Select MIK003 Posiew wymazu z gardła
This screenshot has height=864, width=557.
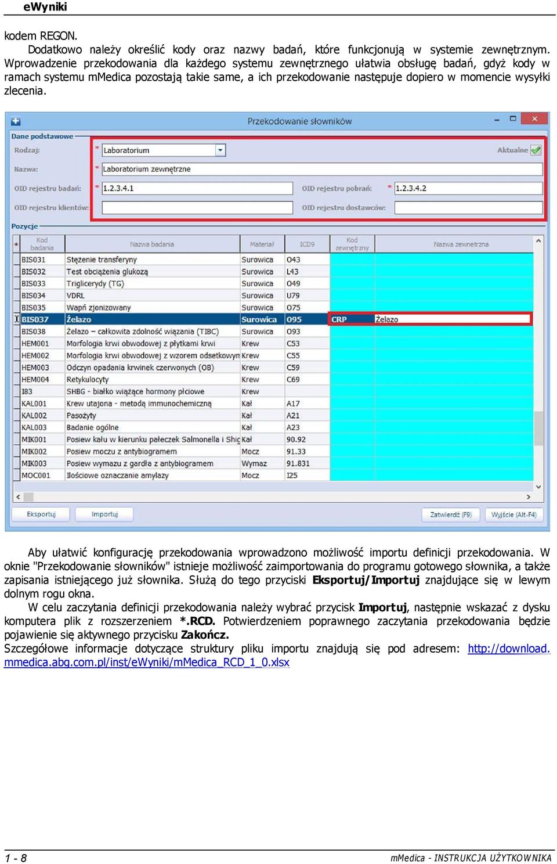[273, 463]
